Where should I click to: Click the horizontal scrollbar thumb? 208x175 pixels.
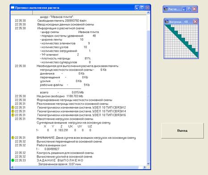(76, 167)
